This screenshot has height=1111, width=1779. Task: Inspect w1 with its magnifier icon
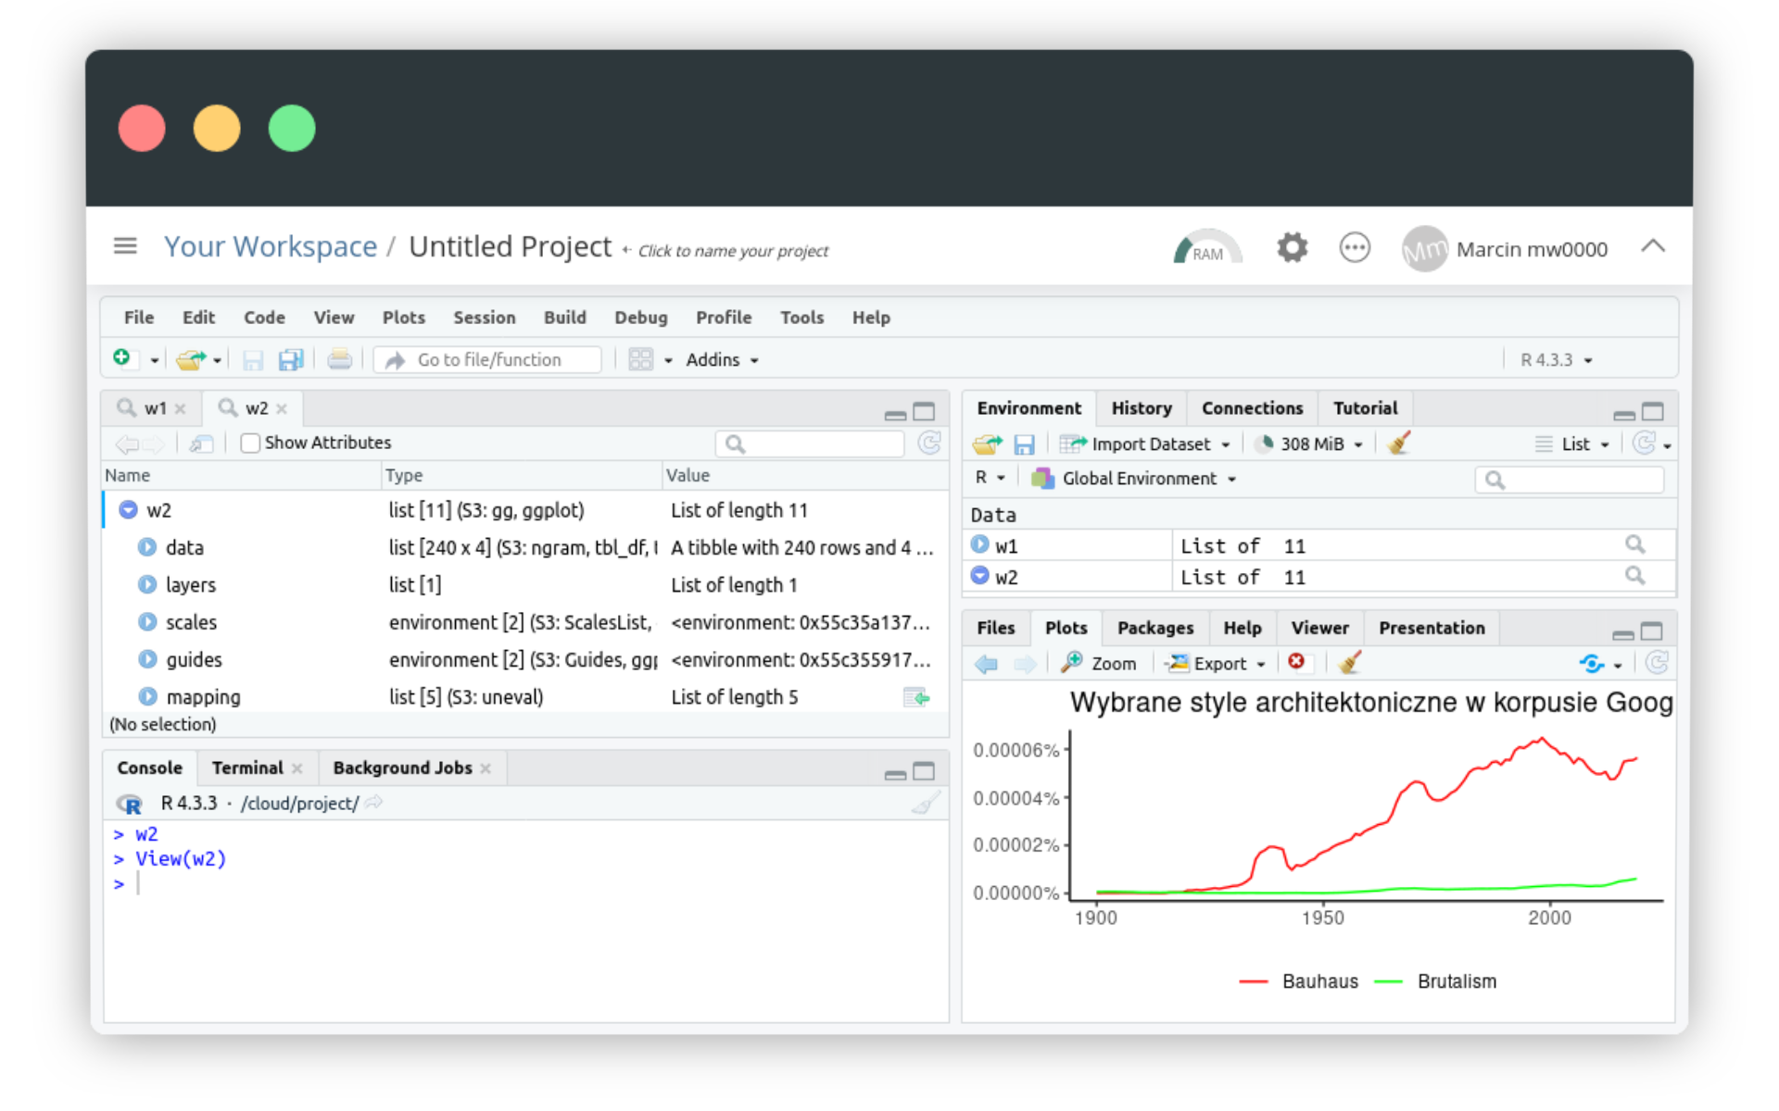[x=1635, y=544]
